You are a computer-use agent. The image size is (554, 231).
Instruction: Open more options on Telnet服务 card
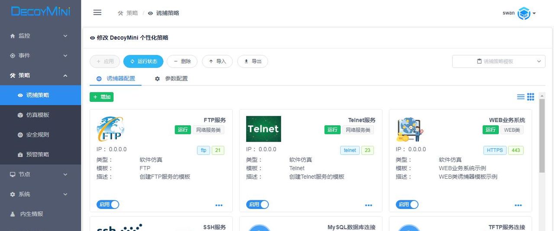point(369,205)
